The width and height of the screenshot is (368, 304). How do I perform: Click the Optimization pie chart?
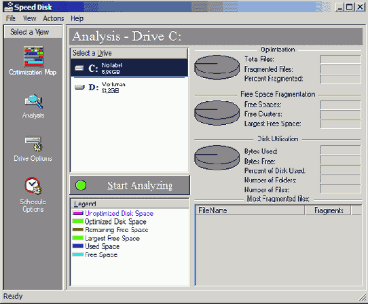217,67
